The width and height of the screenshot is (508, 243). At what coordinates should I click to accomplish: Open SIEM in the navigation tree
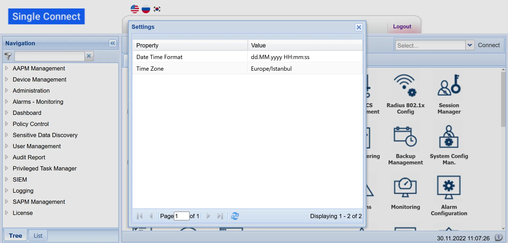click(x=20, y=179)
